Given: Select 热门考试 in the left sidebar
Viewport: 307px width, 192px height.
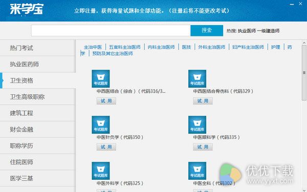Looking at the screenshot, I should pyautogui.click(x=37, y=48).
